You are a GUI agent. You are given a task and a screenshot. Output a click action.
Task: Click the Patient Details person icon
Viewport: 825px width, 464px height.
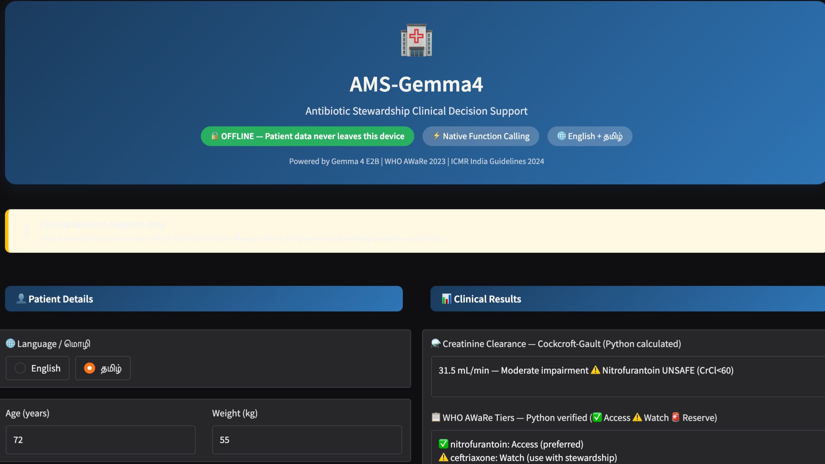point(21,299)
